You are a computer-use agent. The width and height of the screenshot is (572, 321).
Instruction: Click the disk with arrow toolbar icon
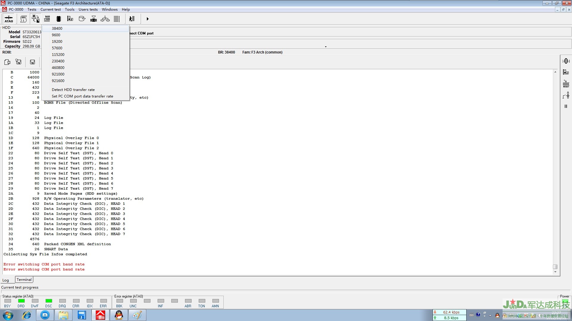coord(82,19)
